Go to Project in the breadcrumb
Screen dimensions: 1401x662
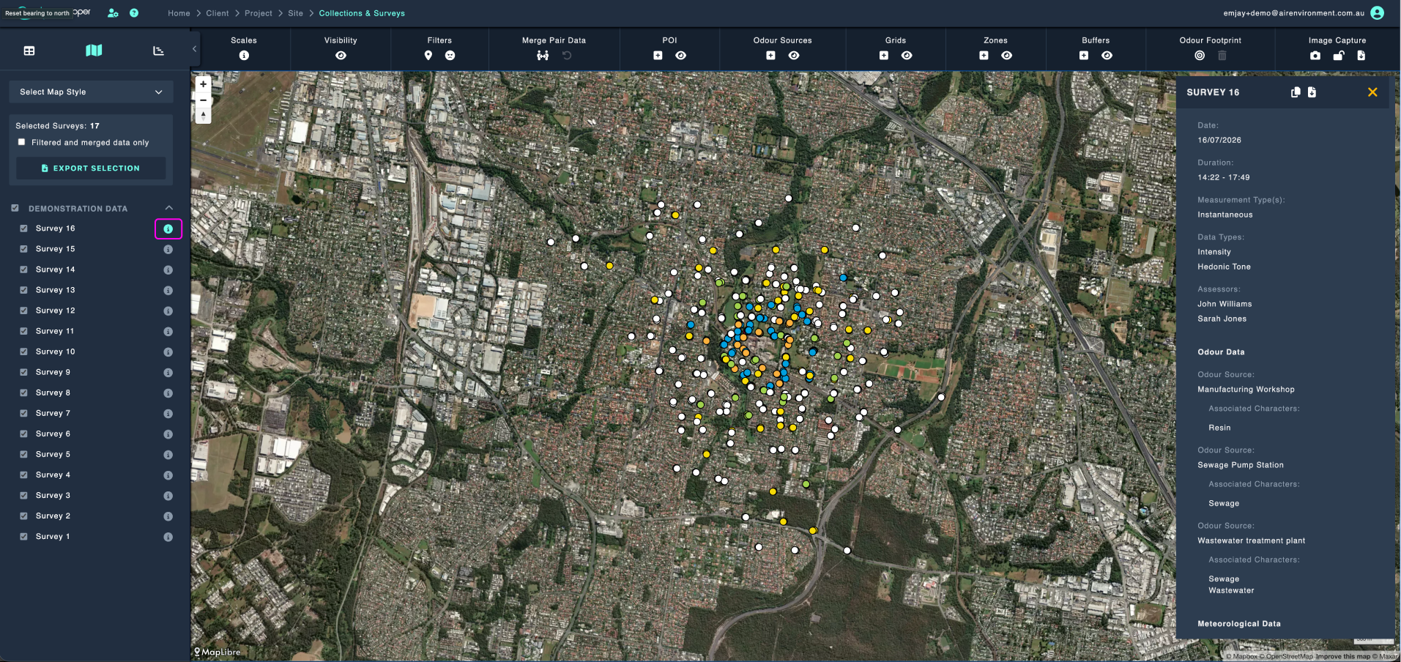click(x=259, y=13)
